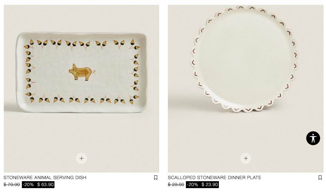Open the Scalloped Stoneware Dinner Plate title link
This screenshot has height=194, width=326.
coord(214,178)
